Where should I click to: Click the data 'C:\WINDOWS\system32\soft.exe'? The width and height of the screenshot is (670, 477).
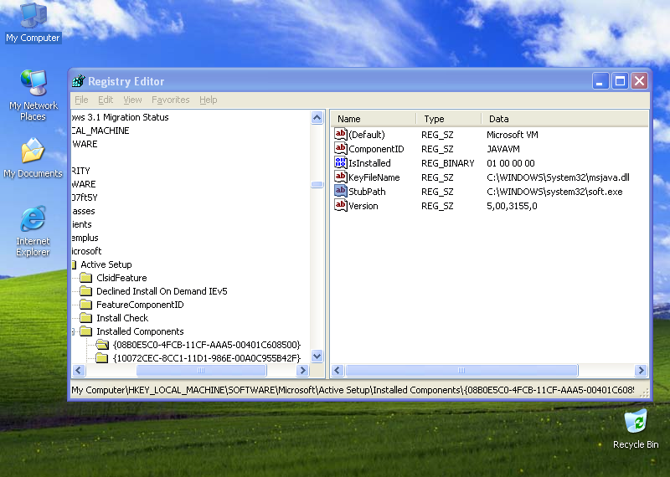pyautogui.click(x=554, y=192)
